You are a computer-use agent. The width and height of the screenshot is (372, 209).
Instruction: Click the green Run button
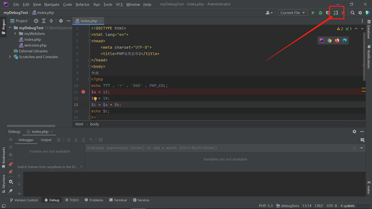[x=313, y=13]
